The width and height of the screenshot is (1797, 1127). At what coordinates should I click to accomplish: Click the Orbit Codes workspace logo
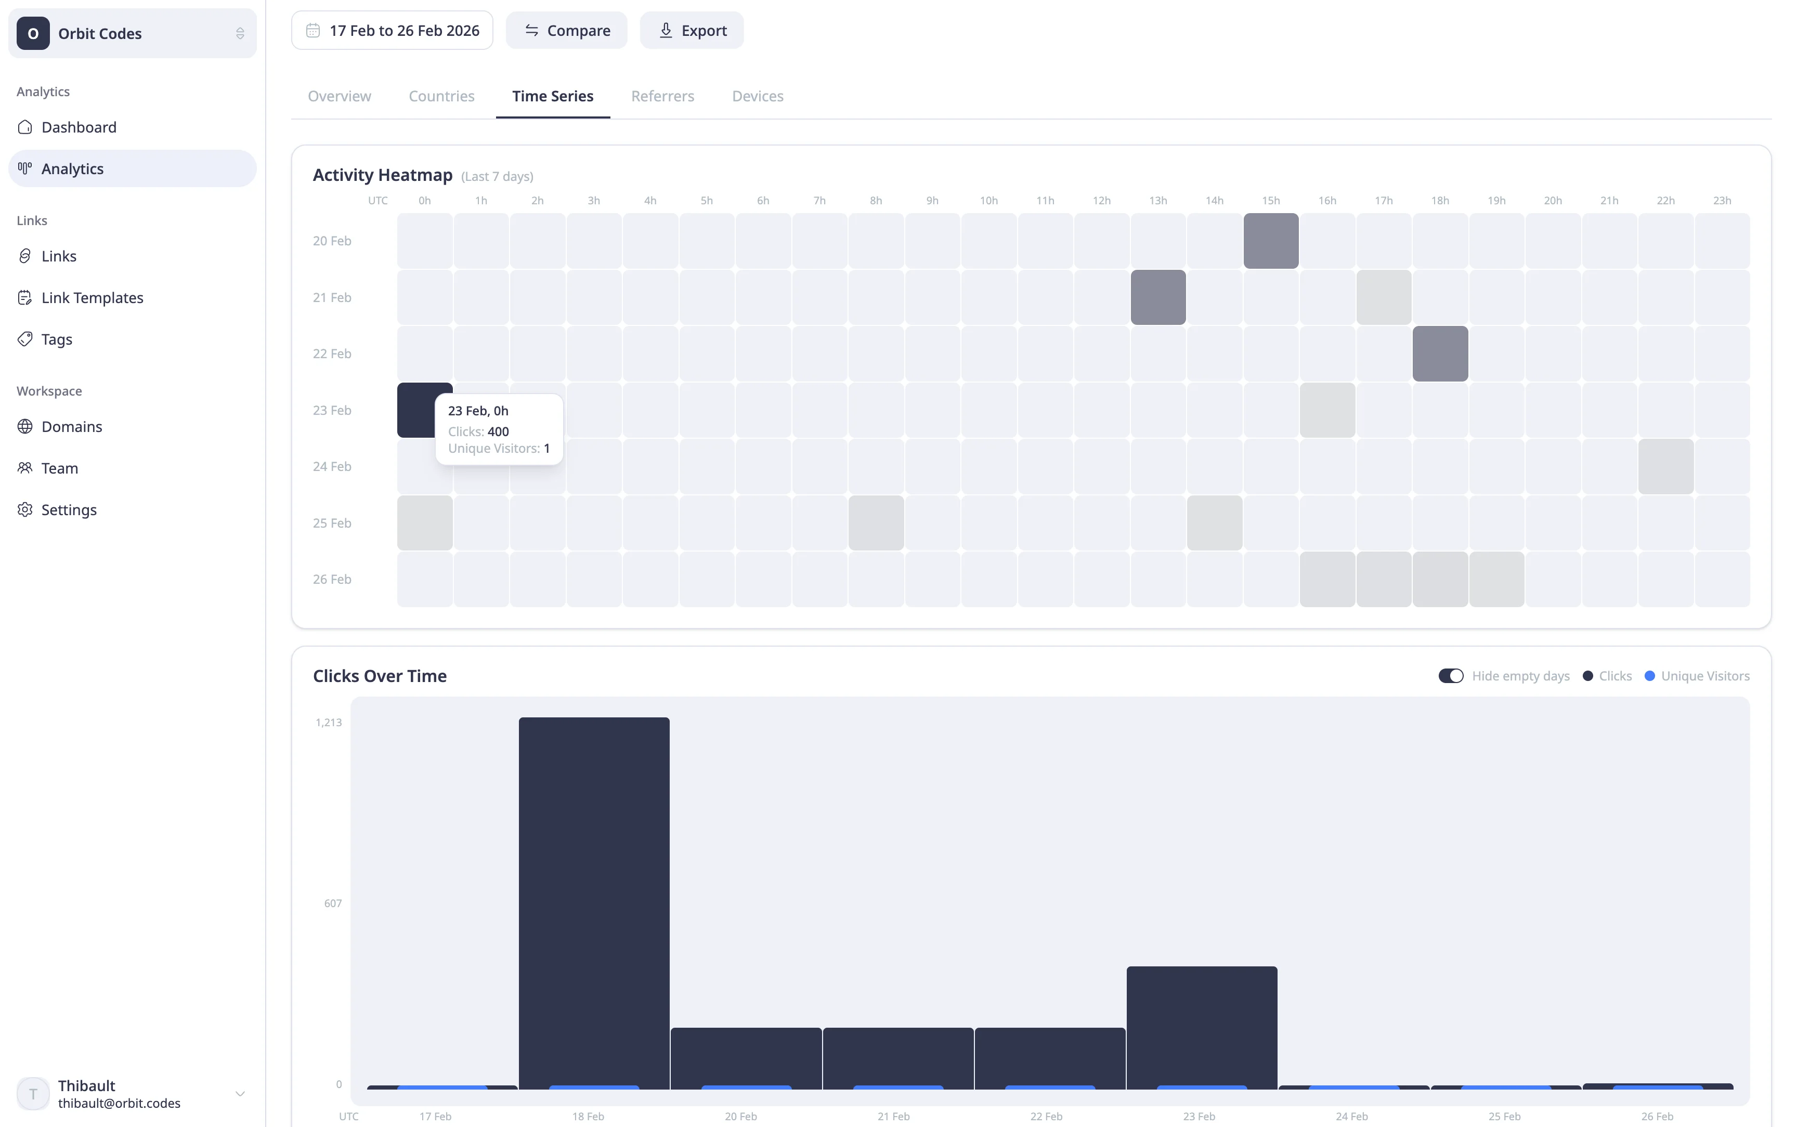coord(33,34)
